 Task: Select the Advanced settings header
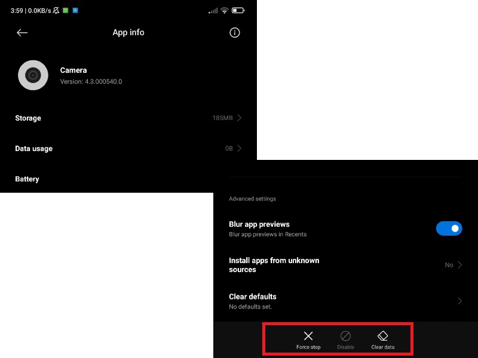coord(252,199)
